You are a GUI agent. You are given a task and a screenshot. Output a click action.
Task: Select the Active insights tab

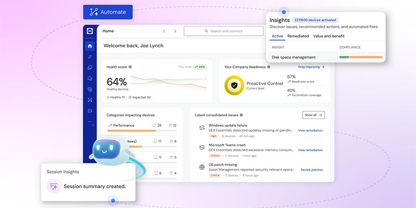pyautogui.click(x=277, y=36)
